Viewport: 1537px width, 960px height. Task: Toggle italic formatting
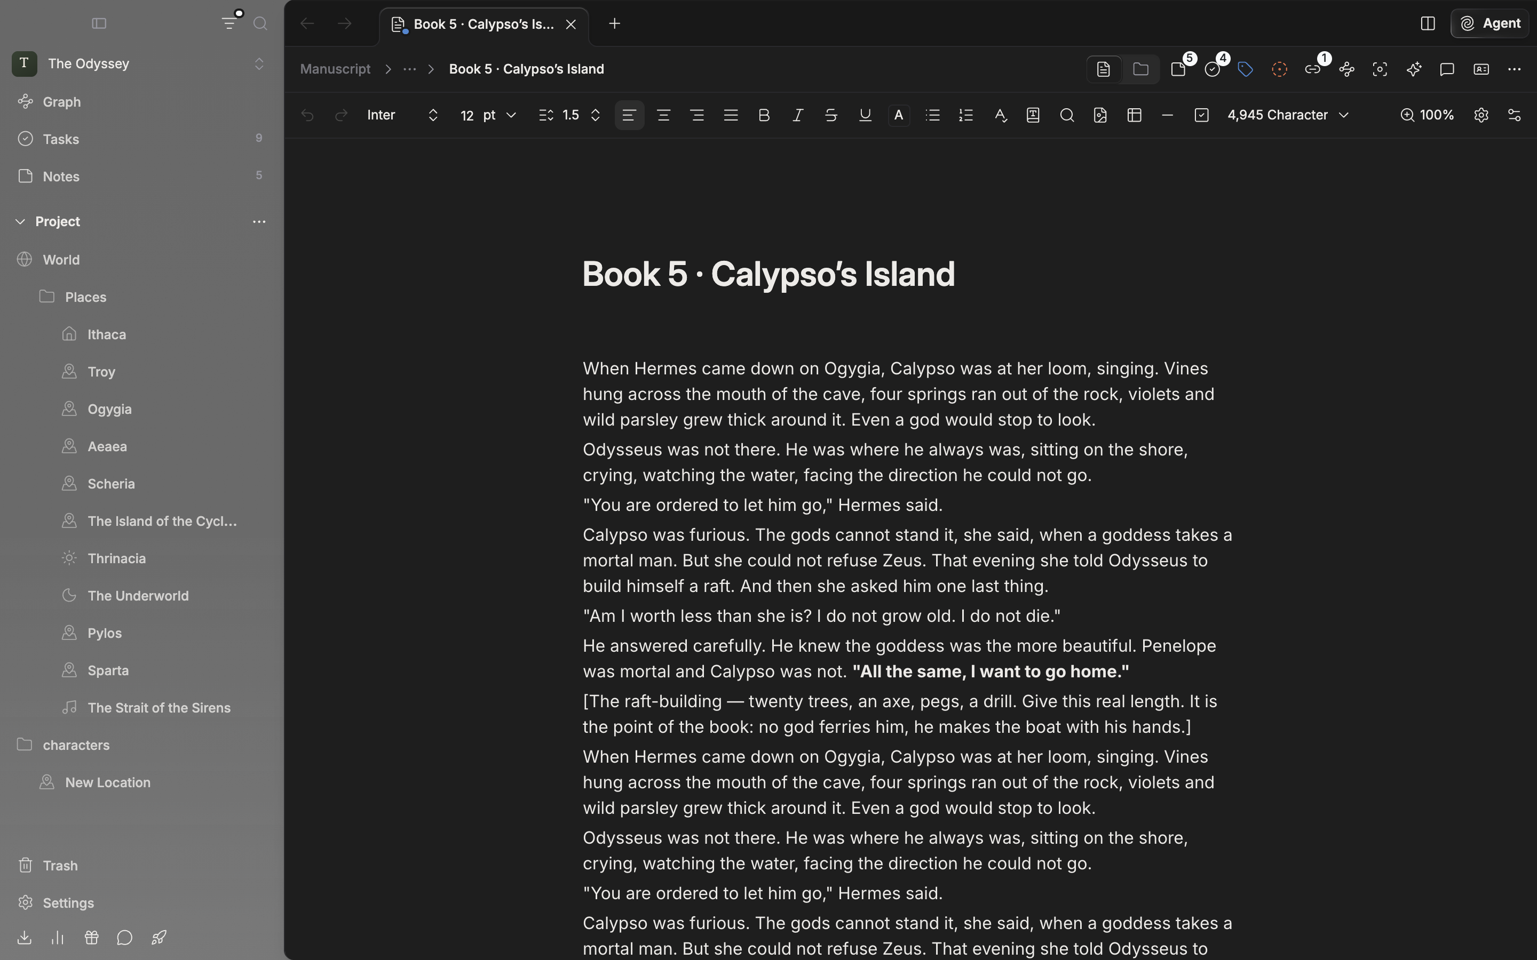pyautogui.click(x=798, y=115)
